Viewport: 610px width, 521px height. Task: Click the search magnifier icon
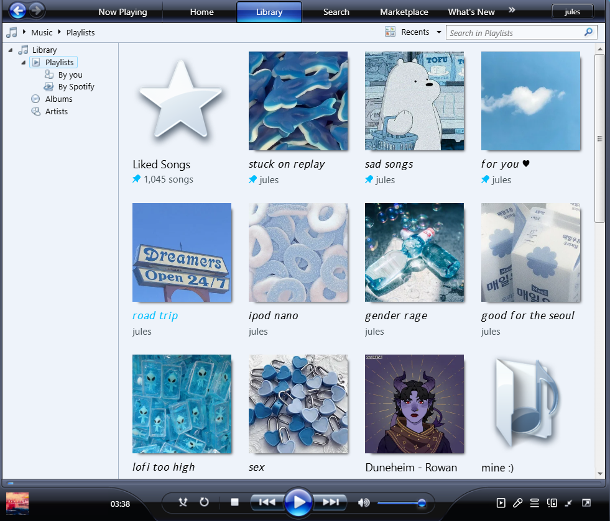pos(588,32)
